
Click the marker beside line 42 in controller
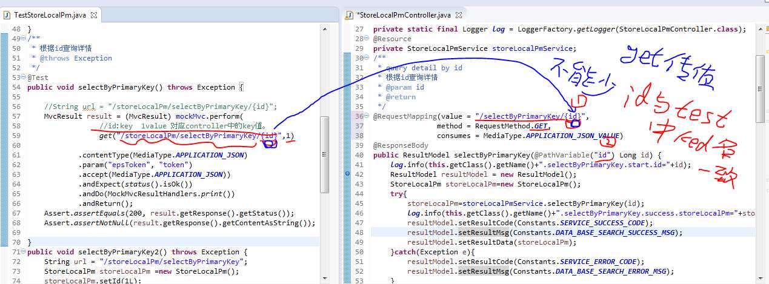coord(347,174)
